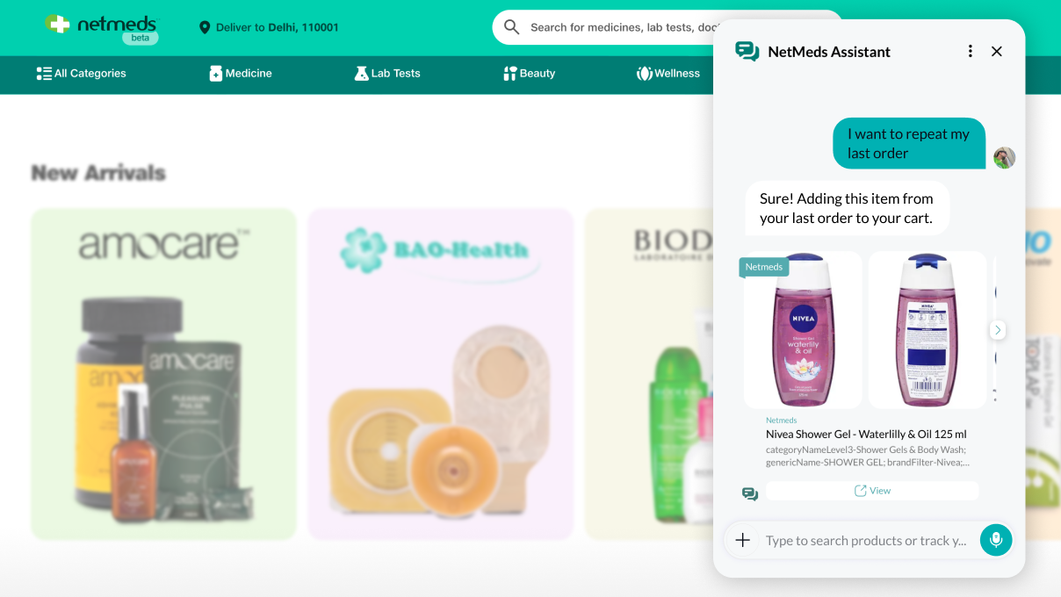
Task: Open the All Categories dropdown
Action: tap(81, 74)
